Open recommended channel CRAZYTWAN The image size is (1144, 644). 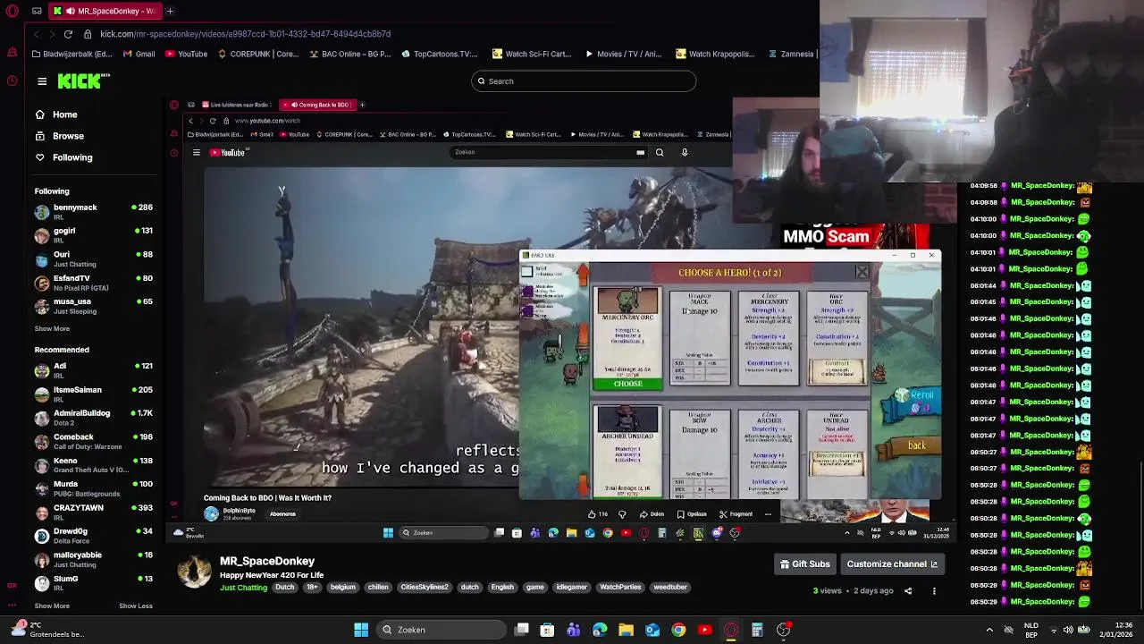[x=93, y=513]
